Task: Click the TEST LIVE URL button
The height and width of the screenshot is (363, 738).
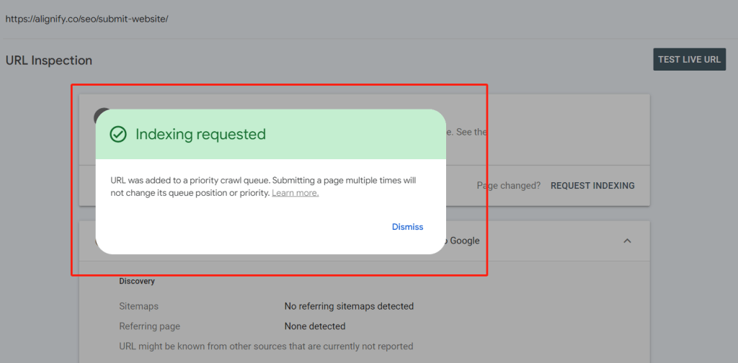Action: click(x=689, y=60)
